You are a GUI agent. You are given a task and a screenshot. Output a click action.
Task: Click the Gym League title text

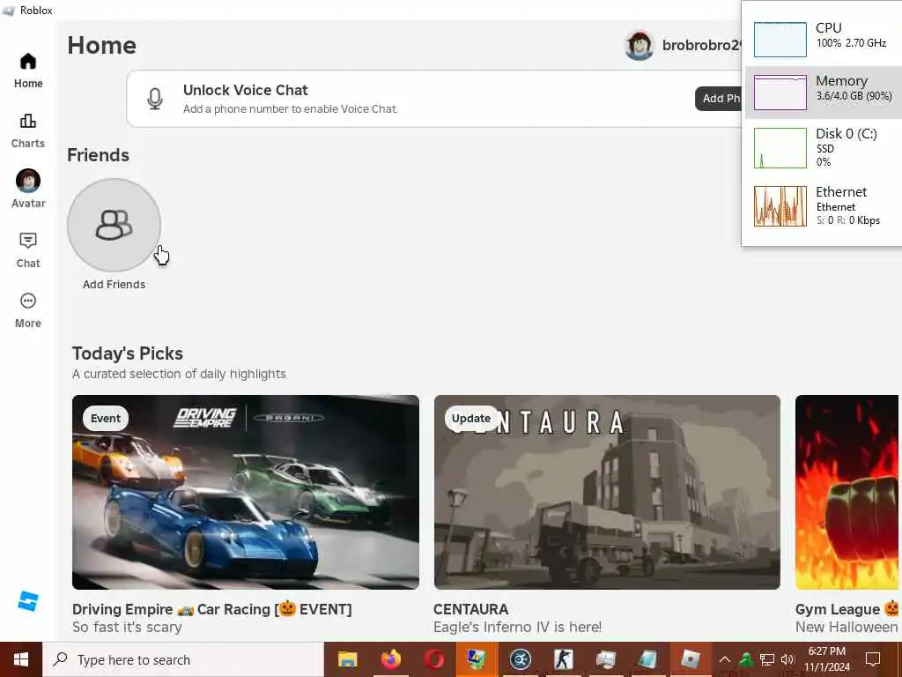[847, 609]
